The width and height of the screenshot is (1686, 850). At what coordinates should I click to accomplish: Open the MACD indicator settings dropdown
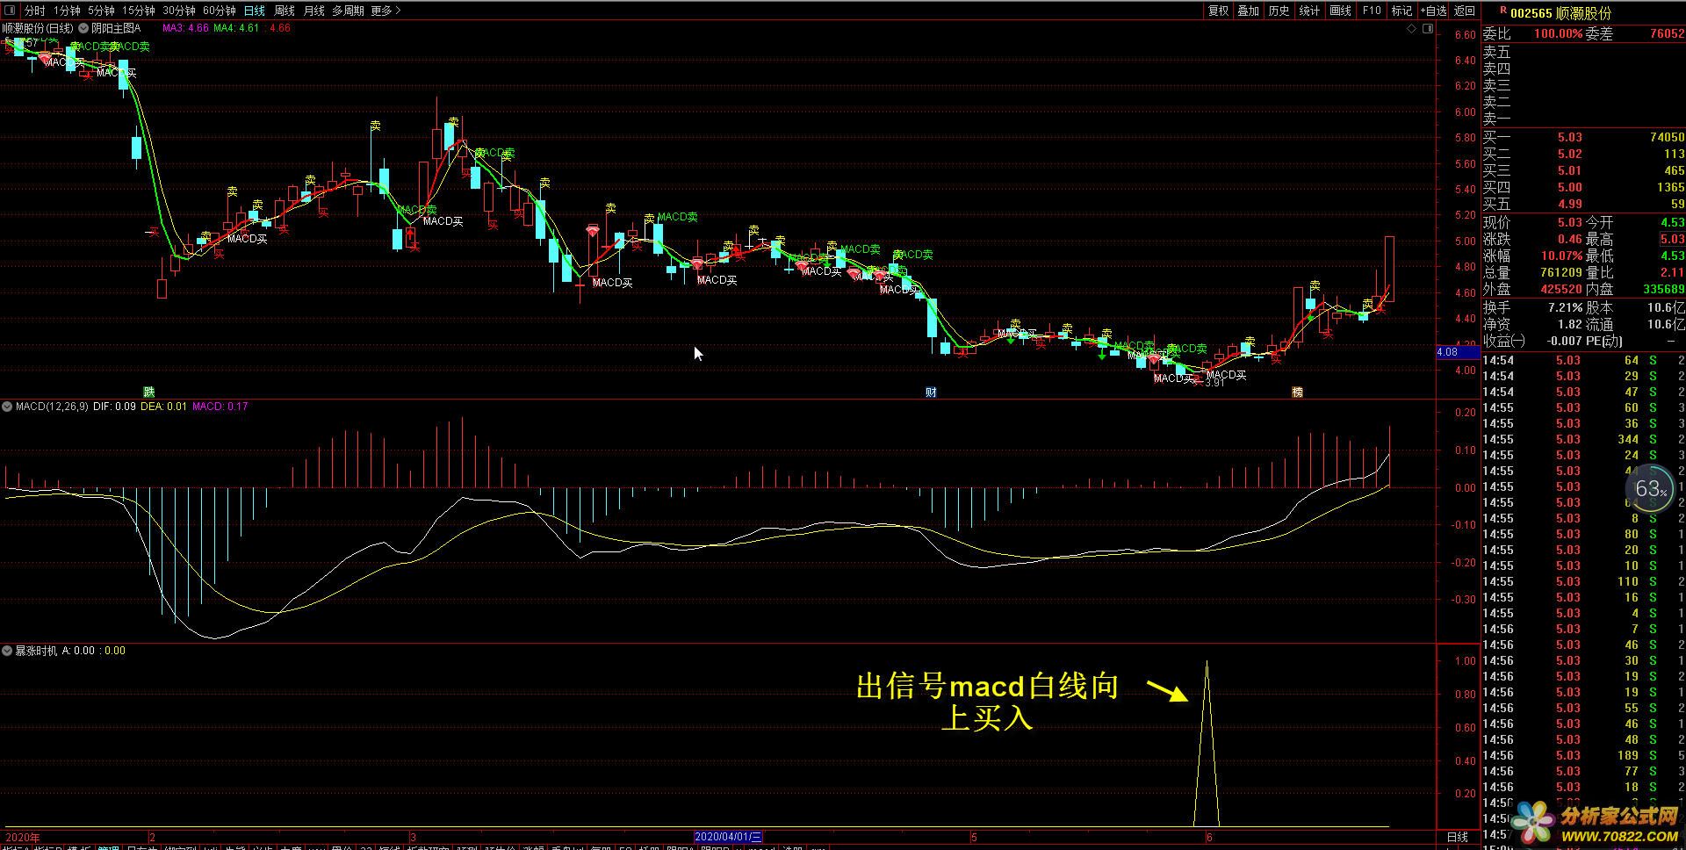point(8,407)
